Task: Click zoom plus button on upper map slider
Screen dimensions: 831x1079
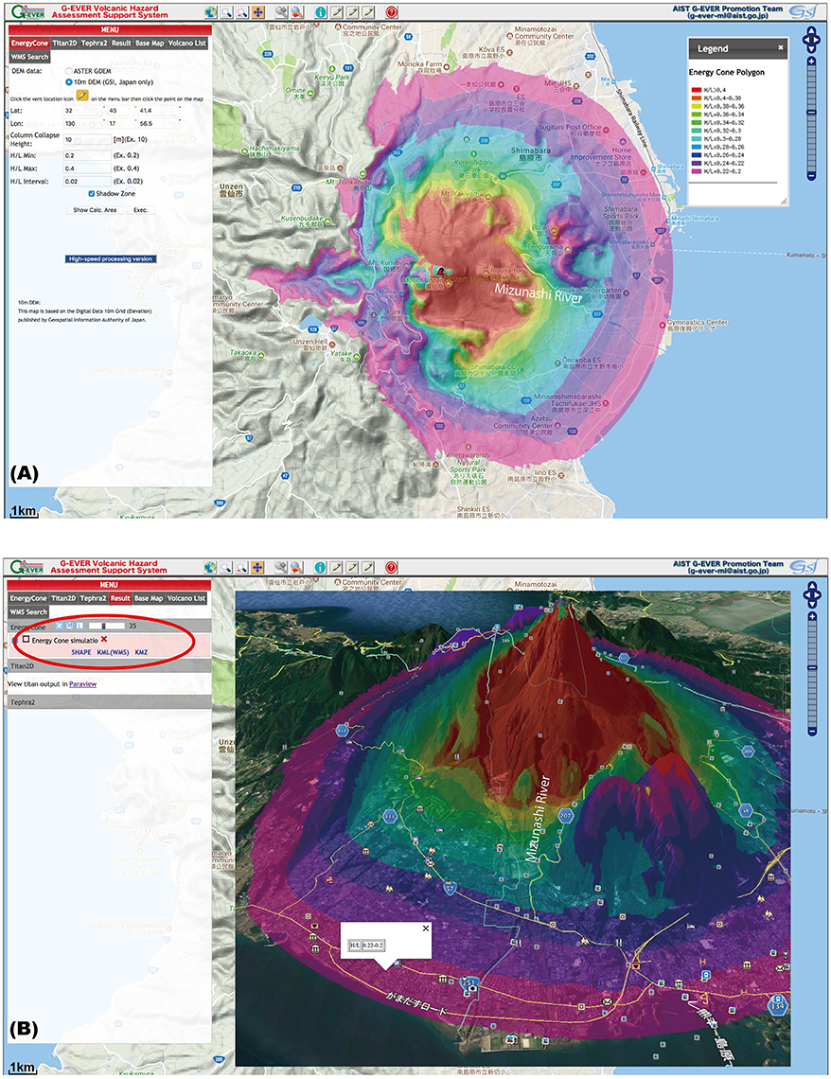Action: tap(812, 62)
